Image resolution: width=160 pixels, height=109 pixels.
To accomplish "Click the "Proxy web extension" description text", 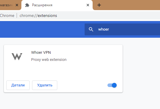I will coord(49,60).
